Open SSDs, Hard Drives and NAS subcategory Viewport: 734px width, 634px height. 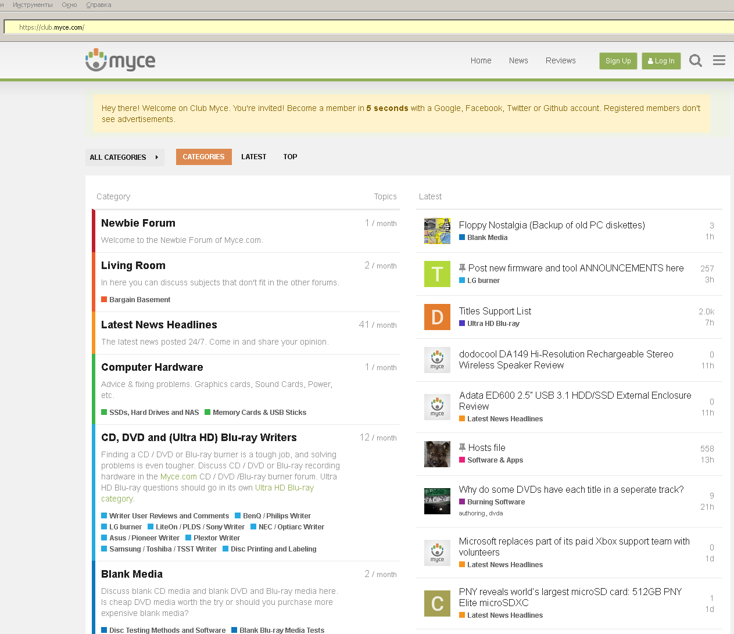point(150,413)
